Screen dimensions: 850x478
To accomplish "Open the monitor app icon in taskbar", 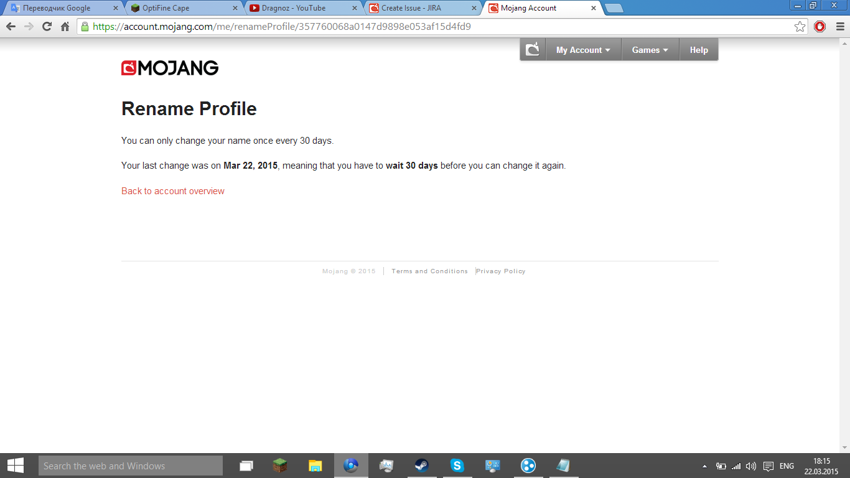I will click(x=386, y=466).
